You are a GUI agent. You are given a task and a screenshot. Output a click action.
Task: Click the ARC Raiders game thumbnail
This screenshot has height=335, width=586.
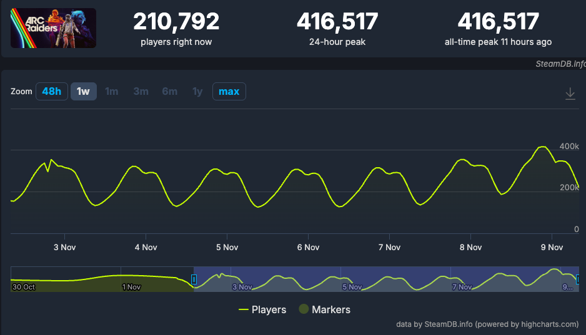tap(53, 28)
